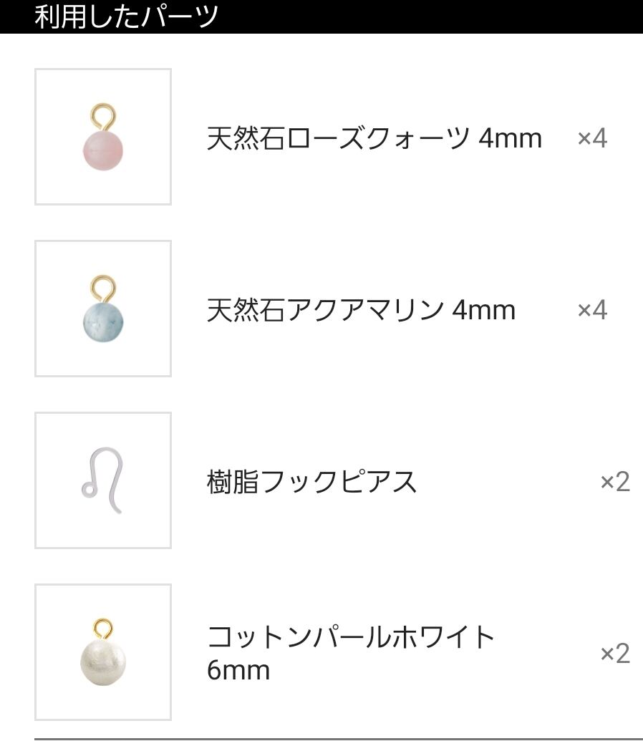
Task: Click the 4mm size in the ローズクォーツ label
Action: pos(510,138)
